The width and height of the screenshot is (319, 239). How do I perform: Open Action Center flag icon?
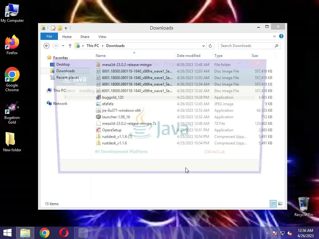click(x=275, y=233)
